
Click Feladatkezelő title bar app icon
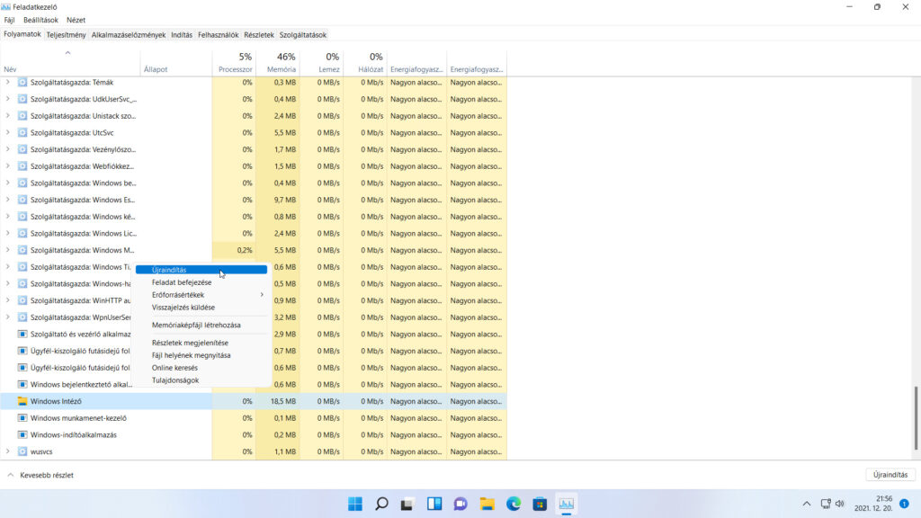click(x=6, y=7)
